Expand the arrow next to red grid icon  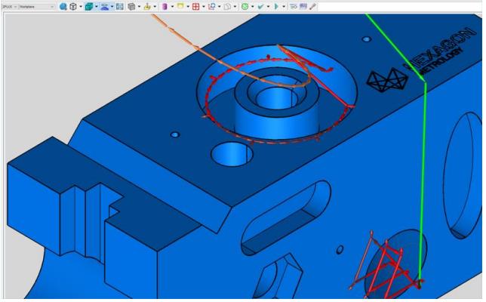point(203,5)
